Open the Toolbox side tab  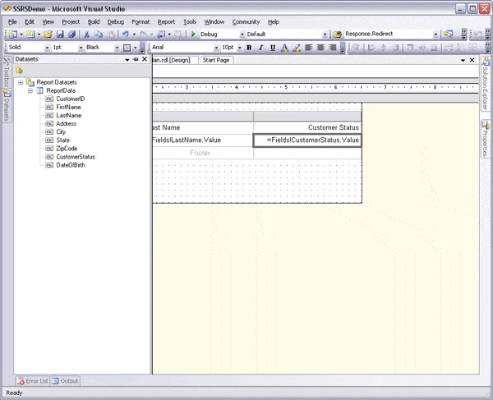(7, 73)
